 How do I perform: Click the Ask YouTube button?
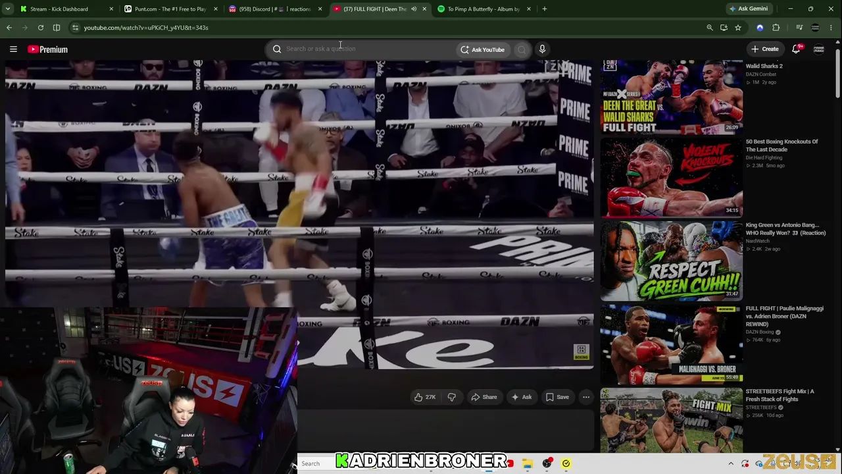coord(483,49)
